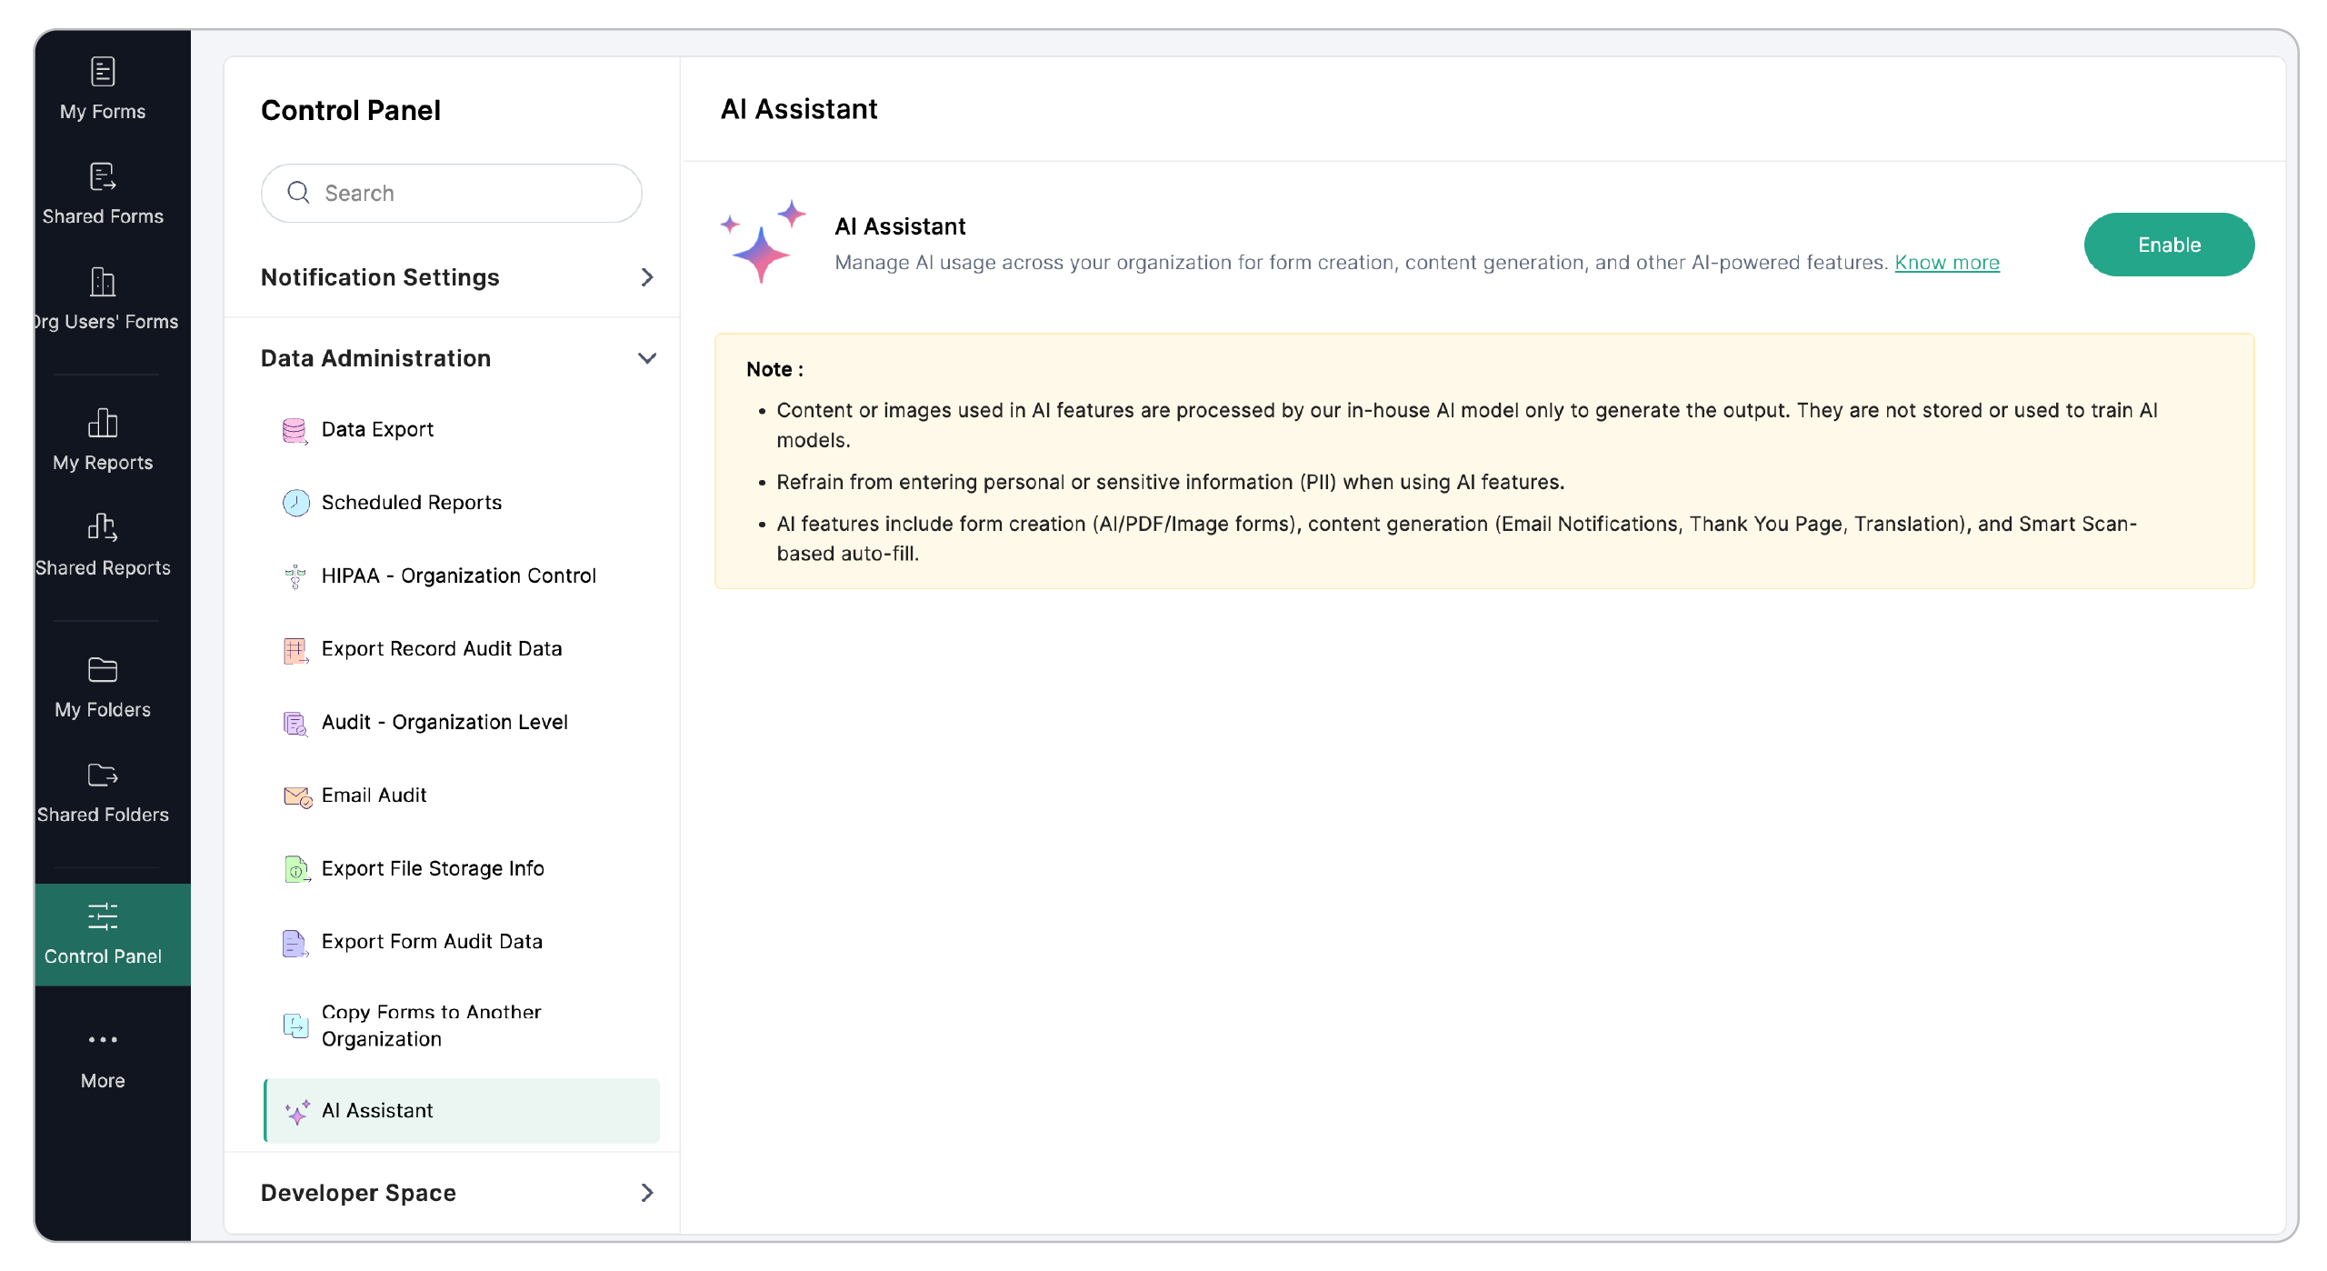The height and width of the screenshot is (1271, 2327).
Task: Select HIPAA - Organization Control item
Action: (x=458, y=575)
